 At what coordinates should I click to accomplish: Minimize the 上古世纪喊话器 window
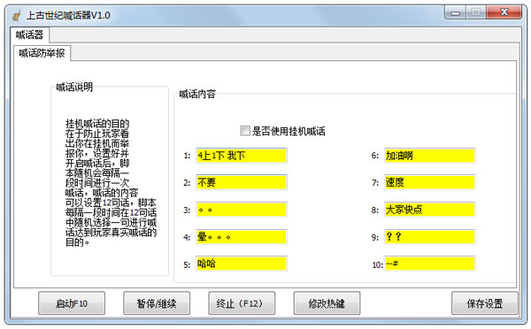[456, 13]
